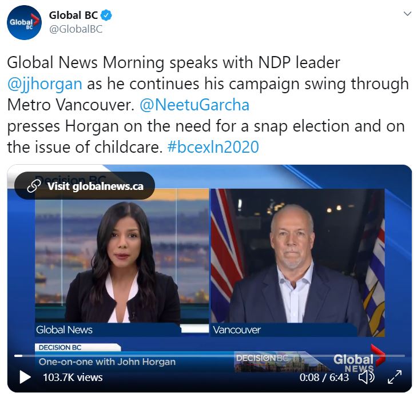The height and width of the screenshot is (401, 417).
Task: Open the @jjhorgan mention
Action: pos(45,84)
